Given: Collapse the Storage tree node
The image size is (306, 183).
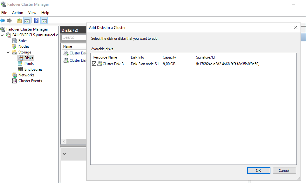Looking at the screenshot, I should point(8,52).
